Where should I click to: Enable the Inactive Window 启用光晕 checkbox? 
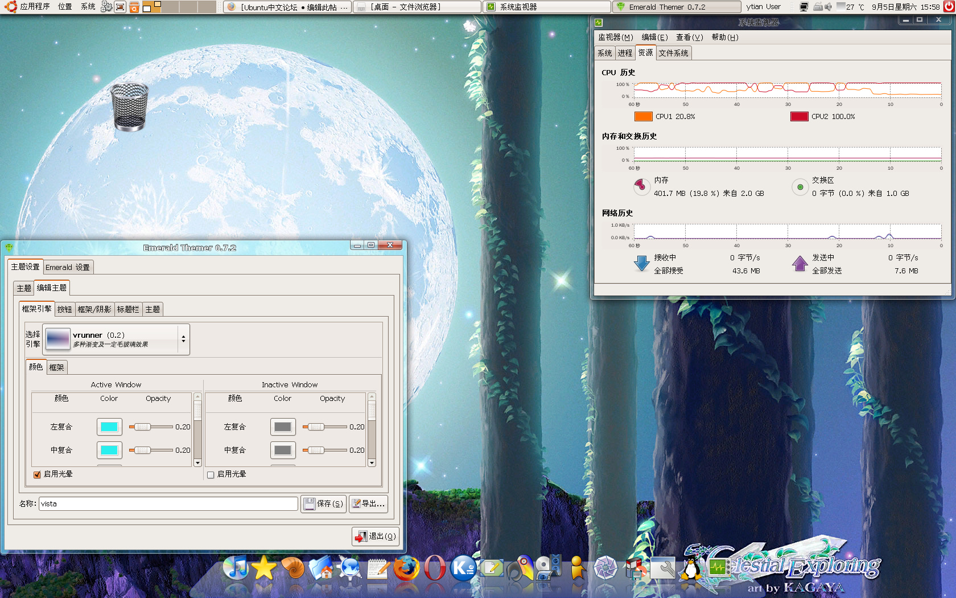coord(211,474)
